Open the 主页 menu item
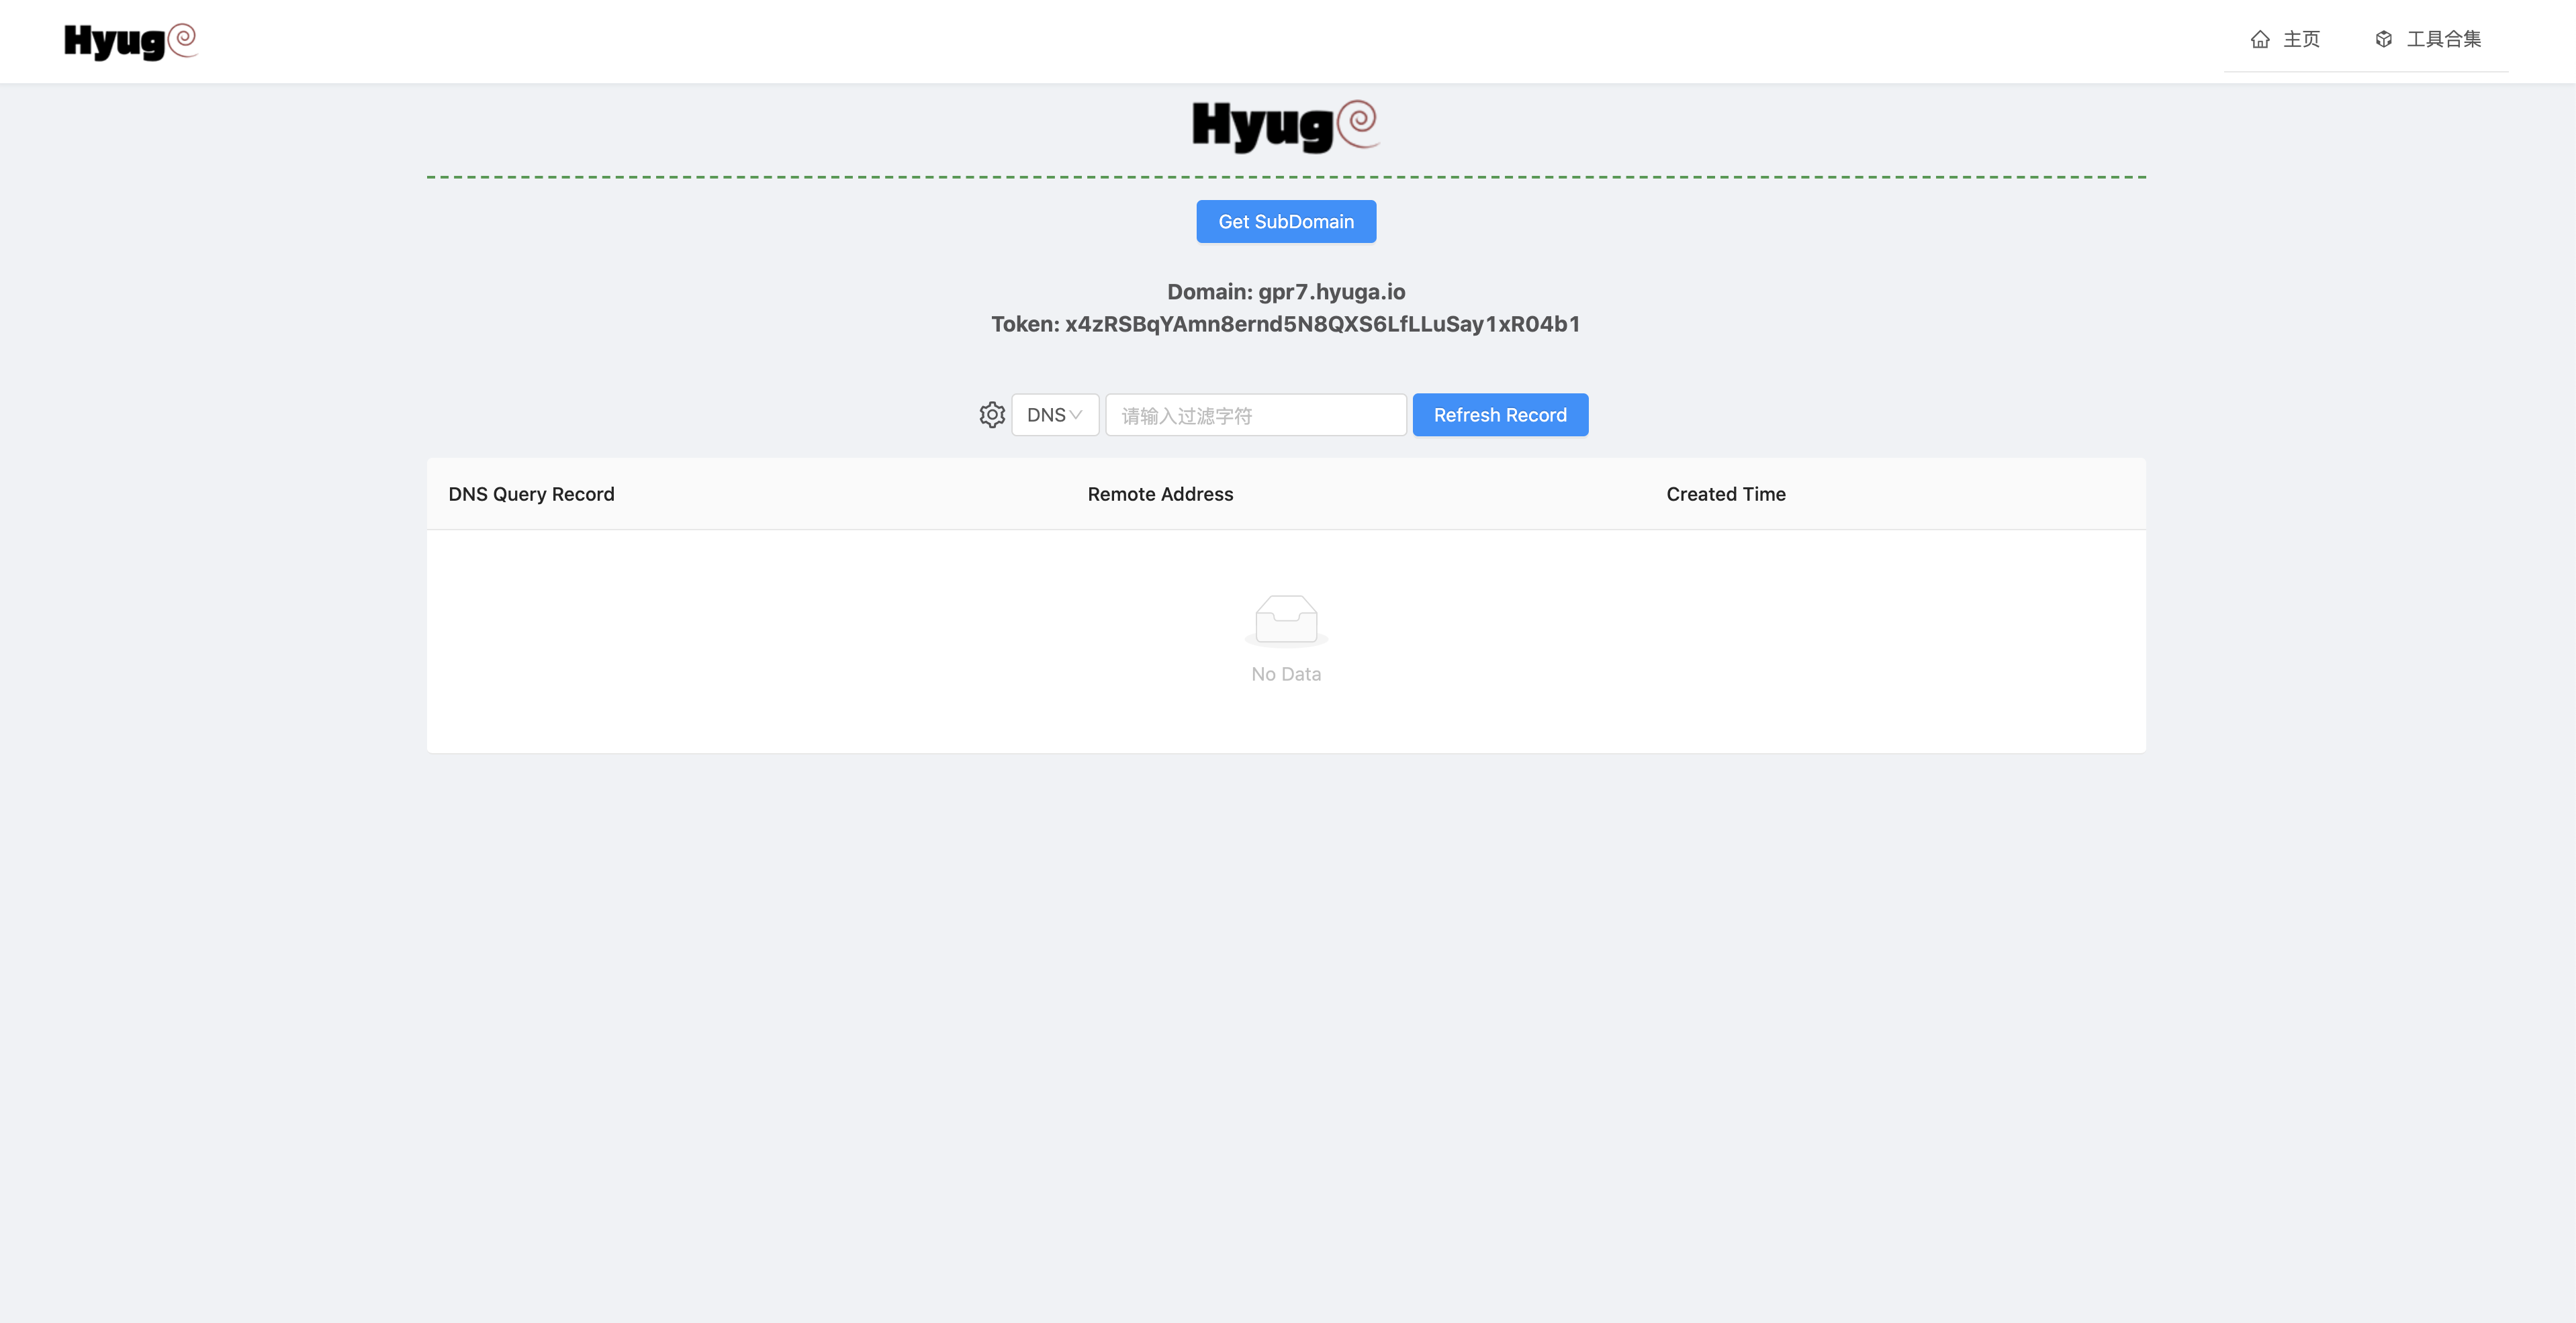Screen dimensions: 2576x1323 point(2300,39)
